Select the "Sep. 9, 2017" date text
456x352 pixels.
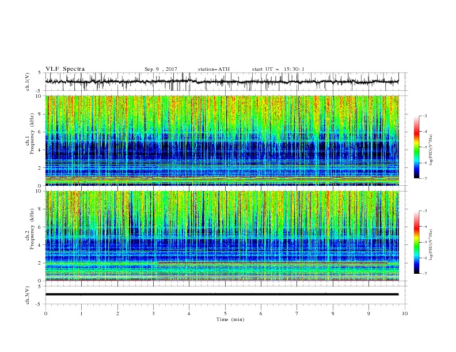(x=161, y=69)
